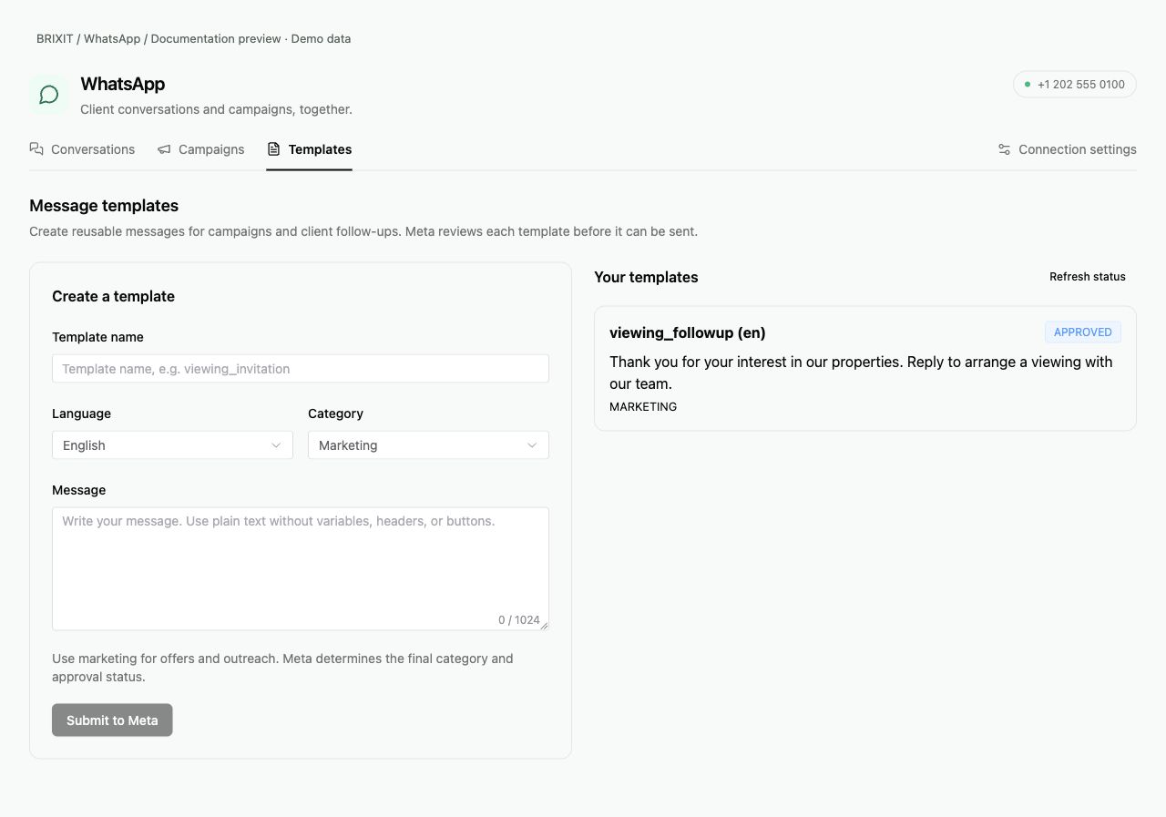
Task: Click the breadcrumb text 'BRIXIT / WhatsApp / Documentation preview'
Action: click(x=159, y=39)
